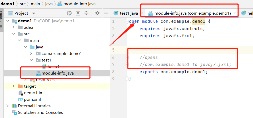The width and height of the screenshot is (253, 118).
Task: Click 'requires javafx.controls;' line
Action: [172, 29]
